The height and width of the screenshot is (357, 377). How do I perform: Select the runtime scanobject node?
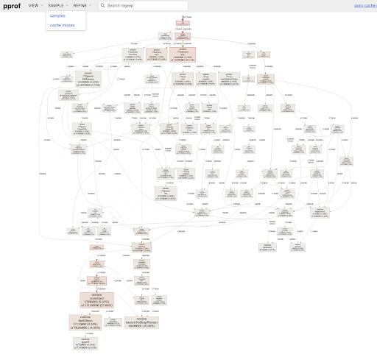pos(96,300)
